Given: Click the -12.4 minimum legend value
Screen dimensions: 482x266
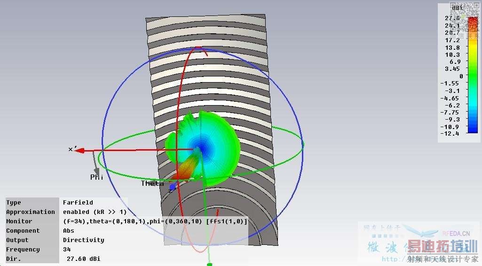Looking at the screenshot, I should 450,133.
